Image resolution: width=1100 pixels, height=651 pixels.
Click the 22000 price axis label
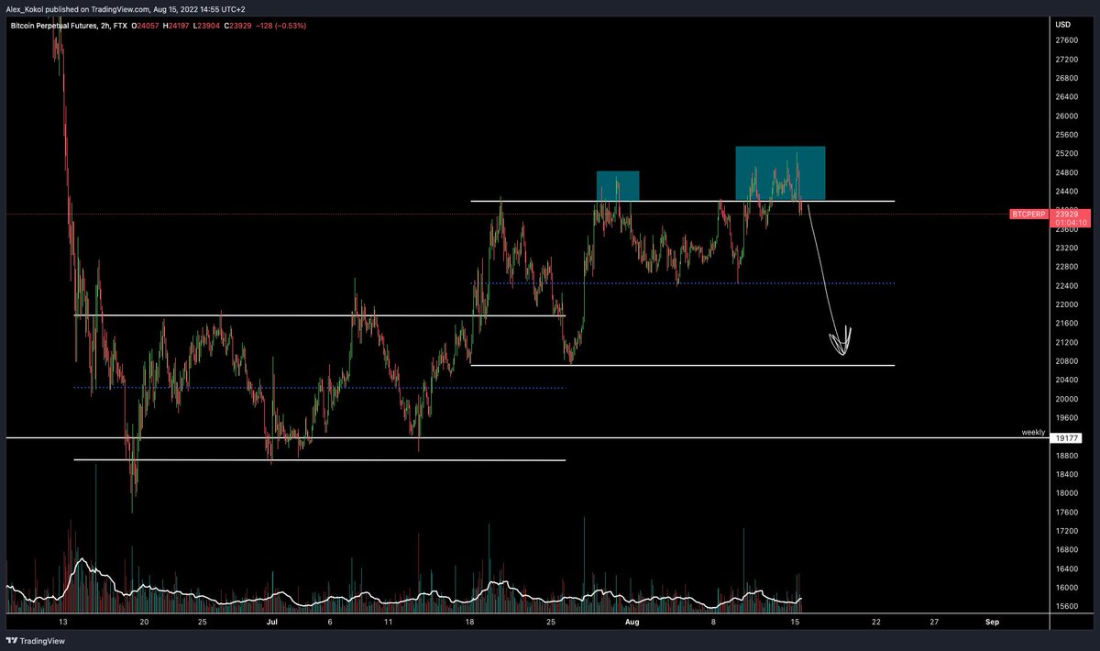(1065, 304)
